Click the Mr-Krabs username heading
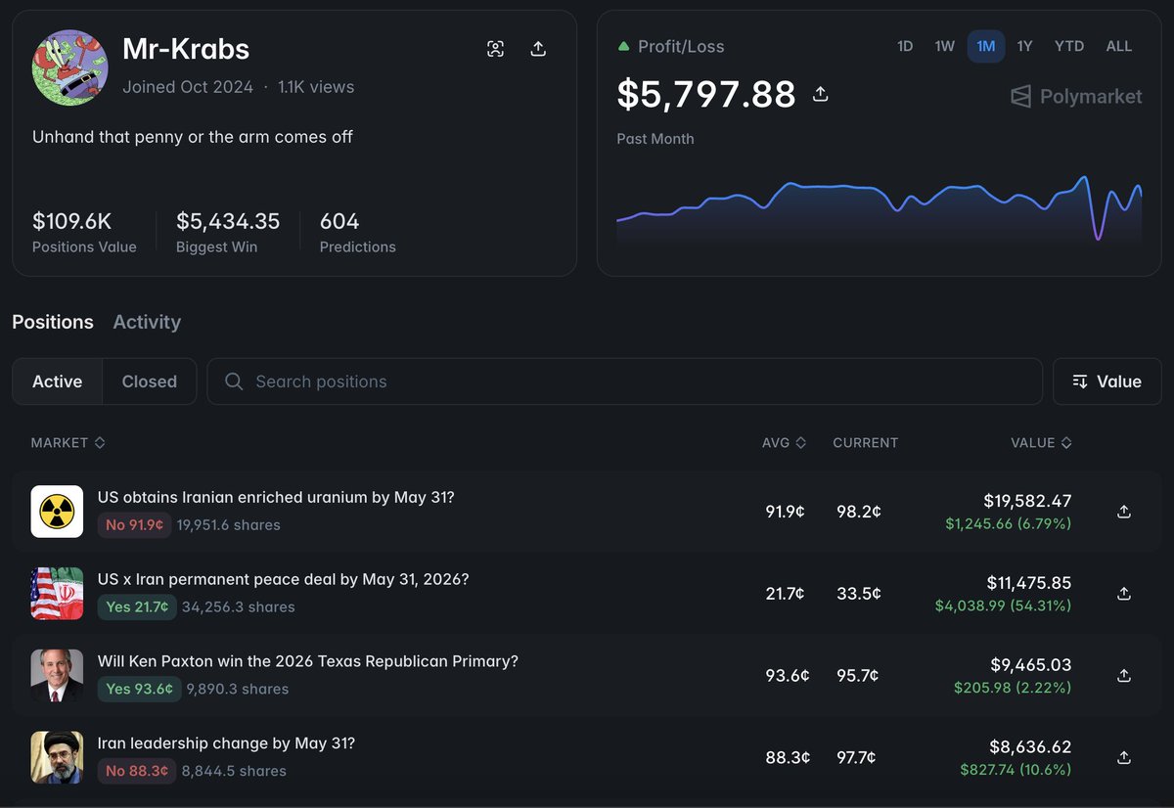1174x808 pixels. click(x=186, y=49)
